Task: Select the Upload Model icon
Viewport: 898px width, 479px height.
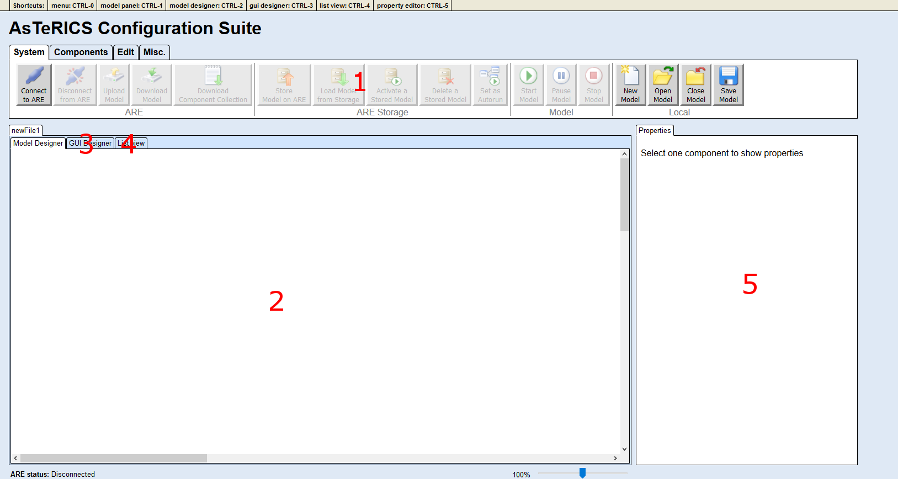Action: 114,84
